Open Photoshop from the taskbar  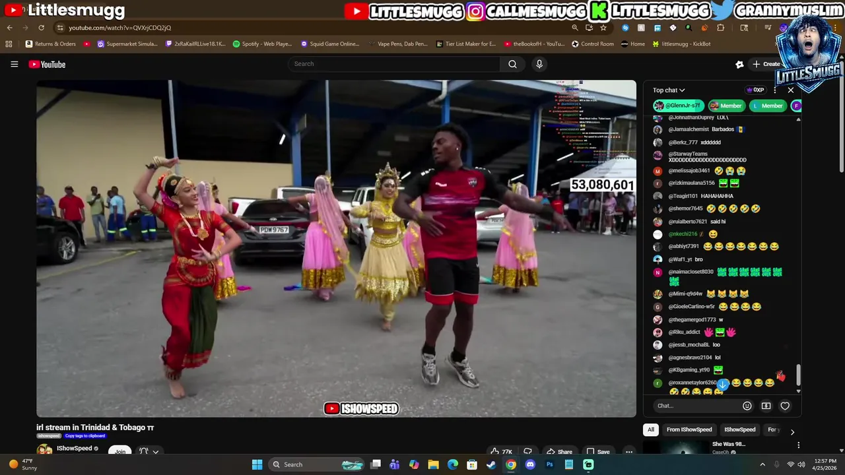tap(549, 464)
